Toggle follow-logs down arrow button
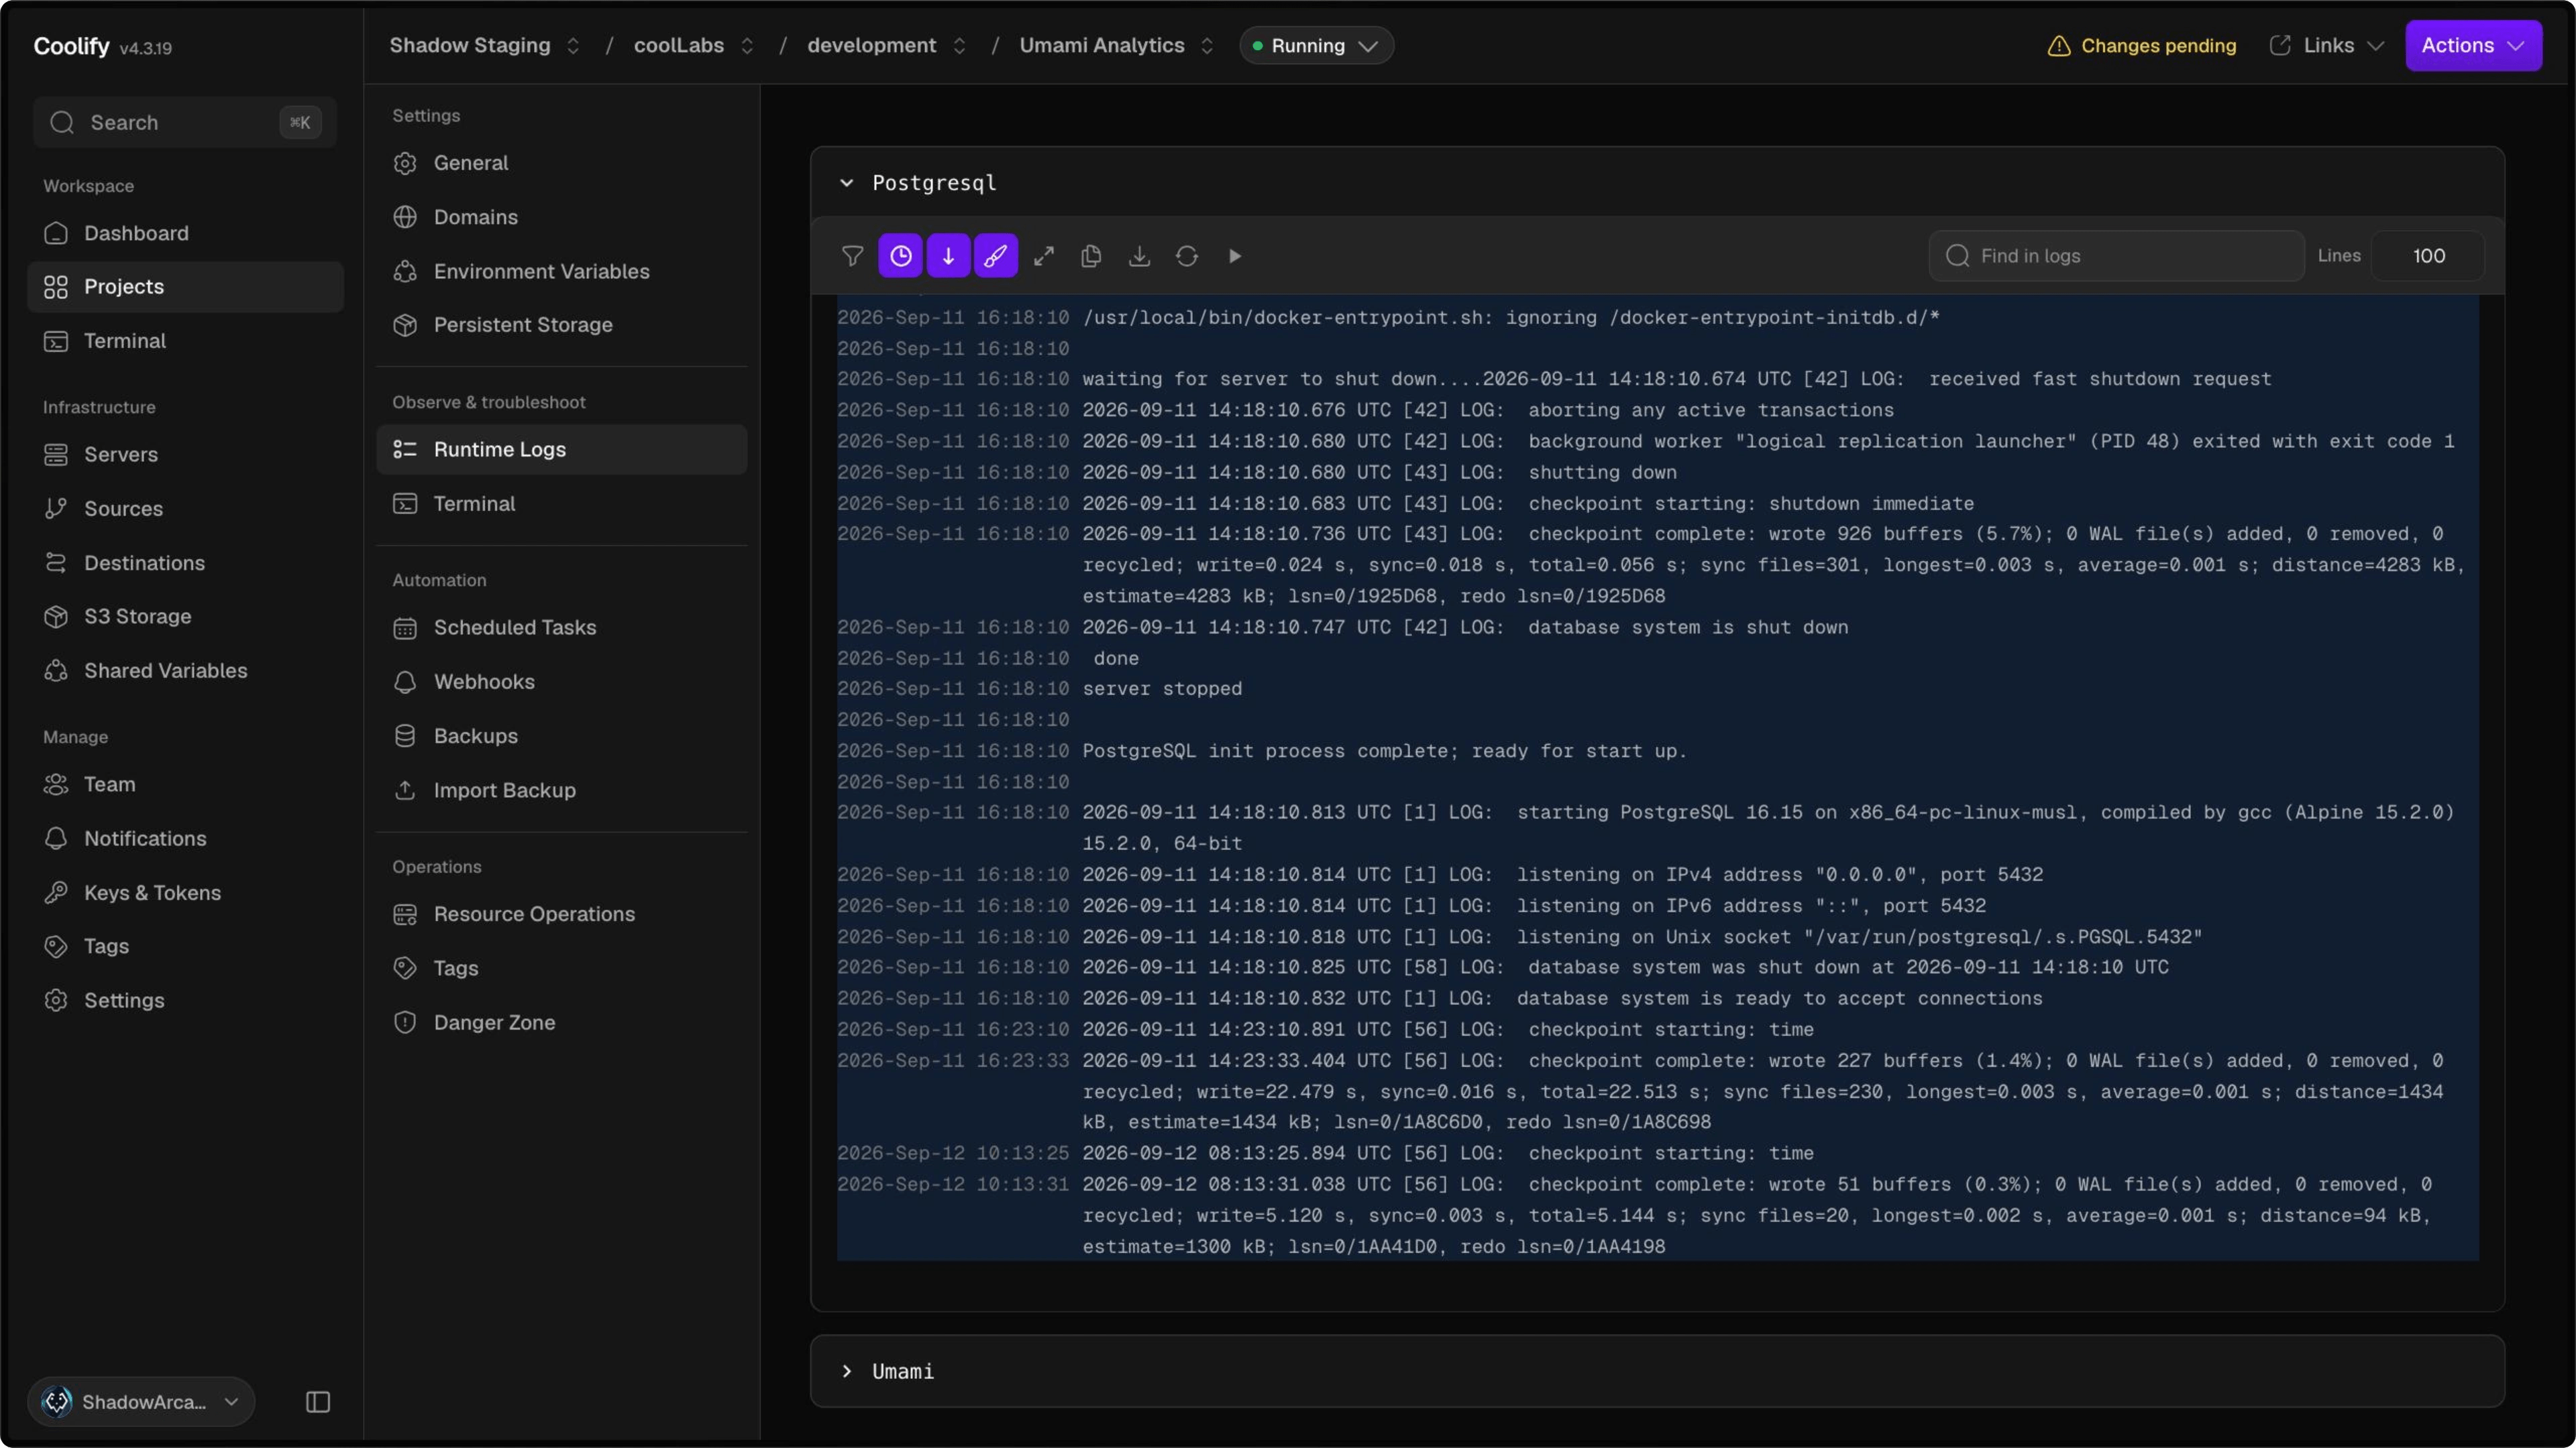The image size is (2576, 1448). [948, 256]
